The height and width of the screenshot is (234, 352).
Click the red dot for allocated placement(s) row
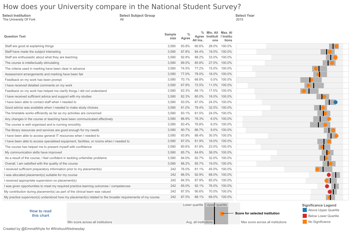click(329, 175)
